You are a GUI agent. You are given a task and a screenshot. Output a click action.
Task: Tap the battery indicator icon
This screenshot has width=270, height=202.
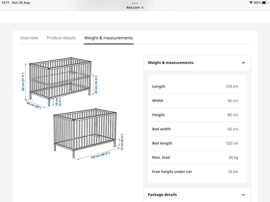(x=265, y=2)
